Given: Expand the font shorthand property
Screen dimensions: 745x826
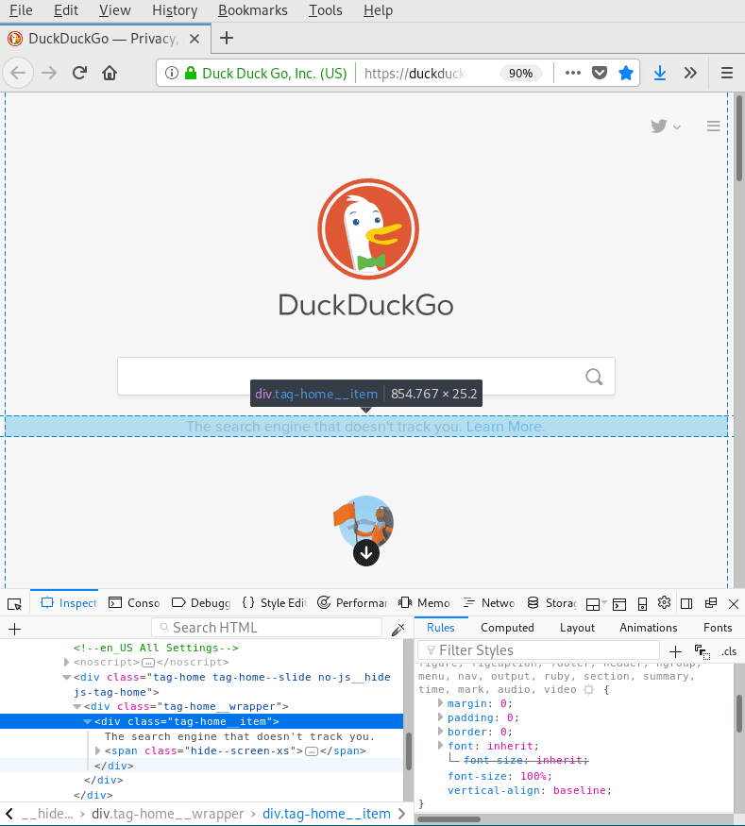Looking at the screenshot, I should click(x=440, y=746).
